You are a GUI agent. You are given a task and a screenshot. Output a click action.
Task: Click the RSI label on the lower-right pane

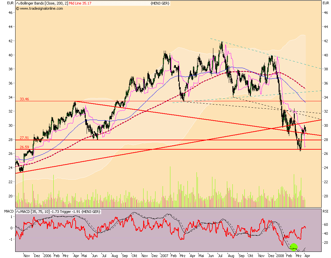coord(325,211)
